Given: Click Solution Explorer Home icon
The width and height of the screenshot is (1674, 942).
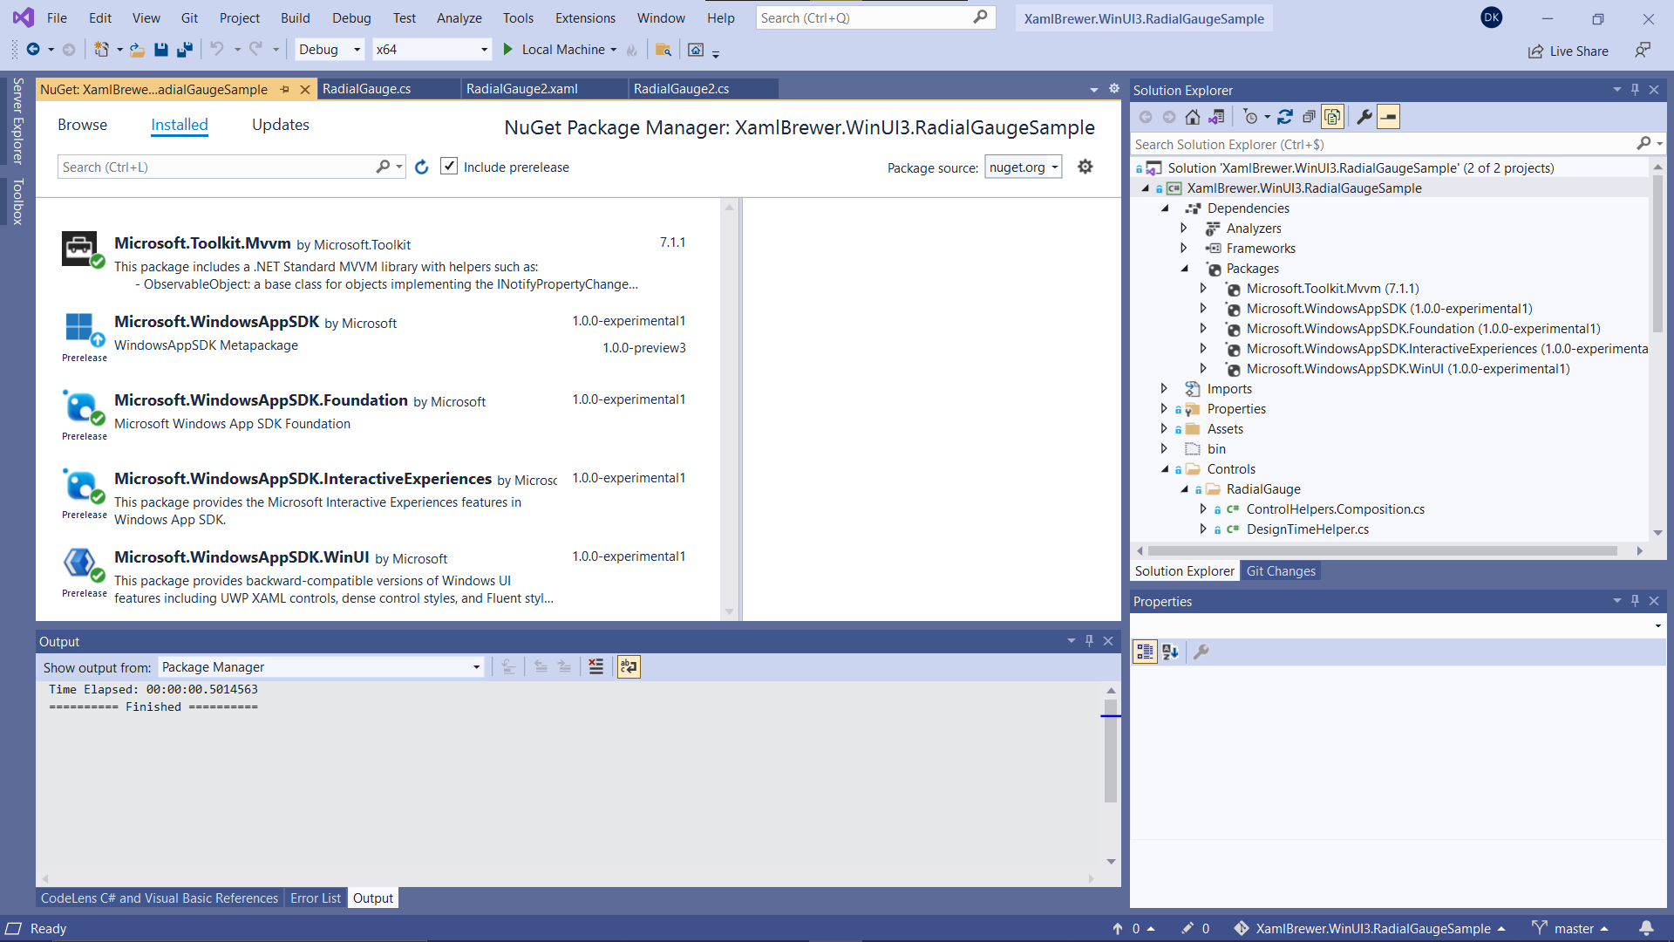Looking at the screenshot, I should pyautogui.click(x=1192, y=117).
